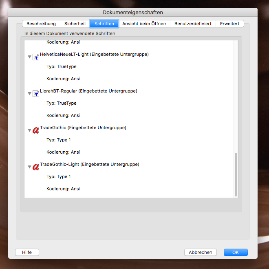Click the 'Kodierung: Ansi' row directly above TradeGothic-Light

(63, 152)
